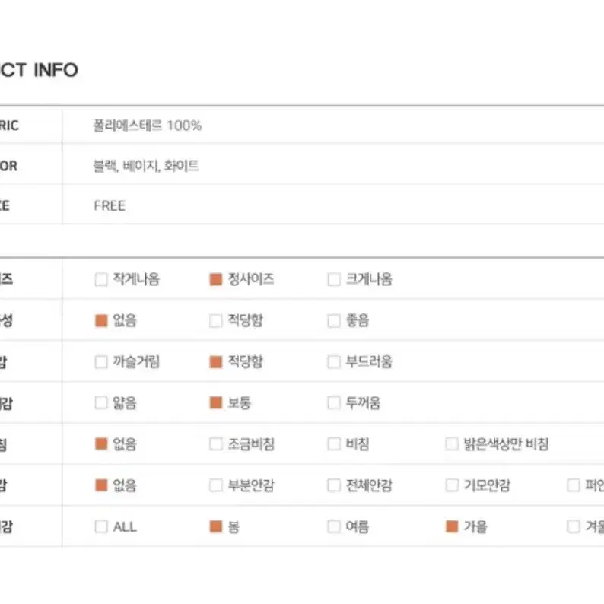Check the 여름 season checkbox
This screenshot has width=604, height=604.
point(334,526)
